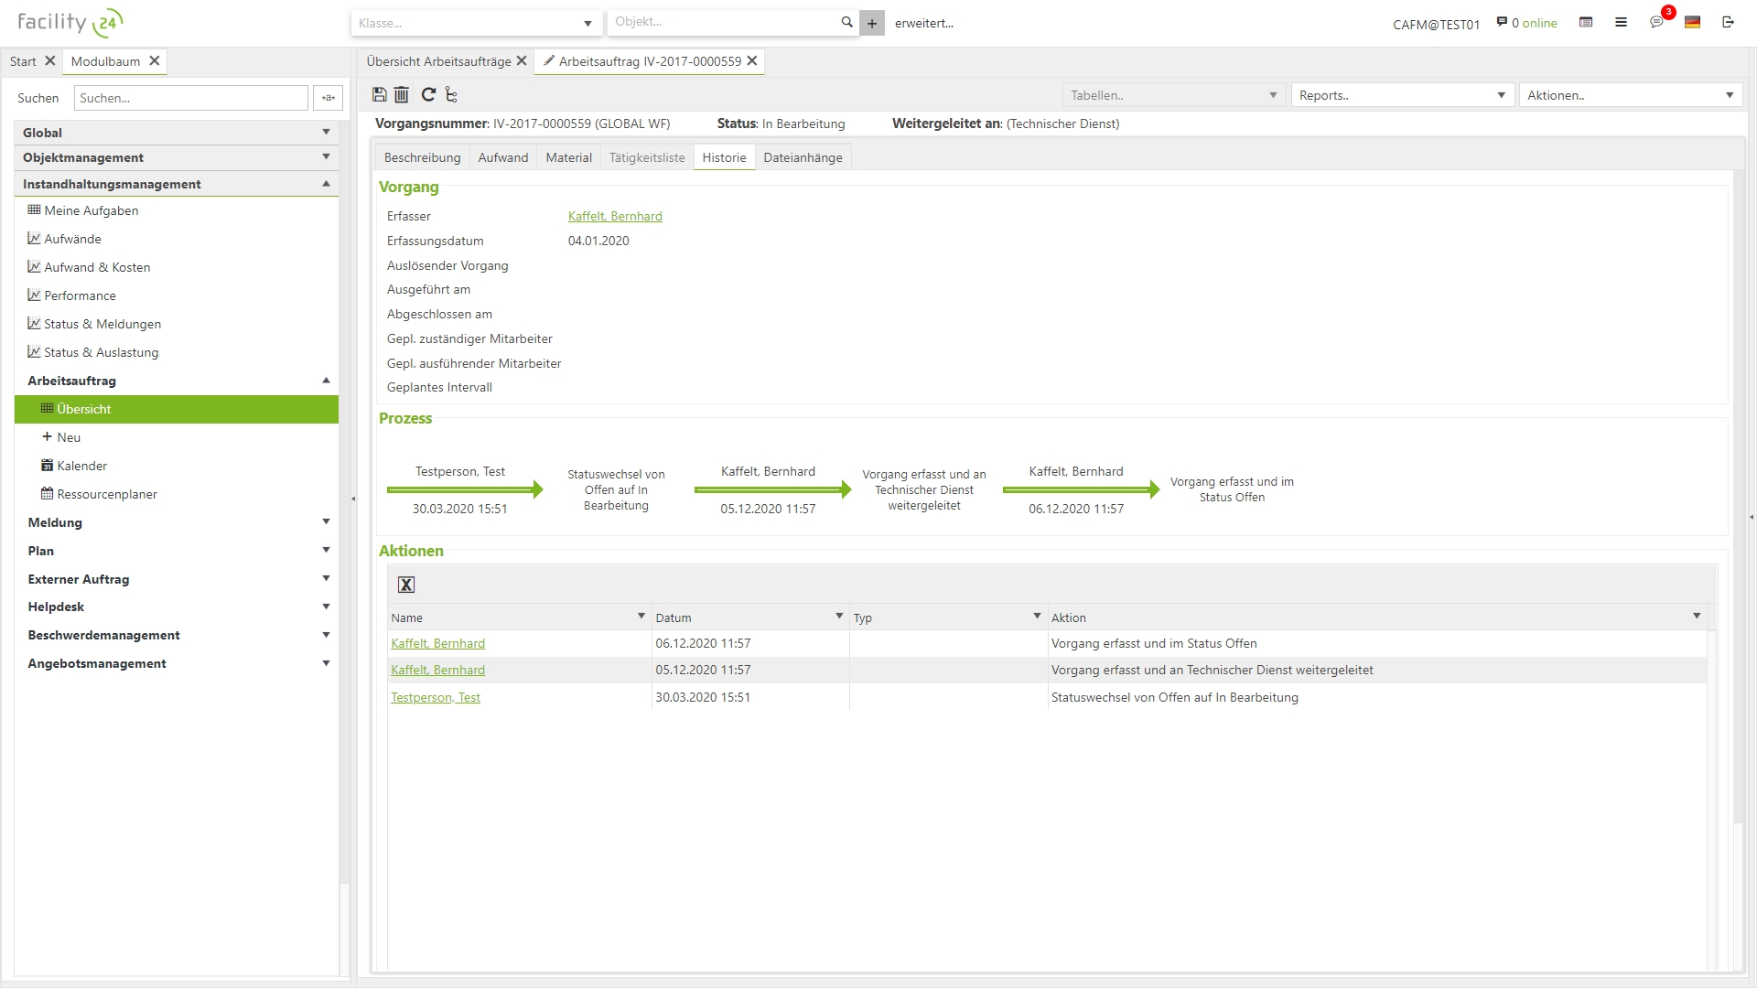Open the Aktionen dropdown in toolbar
Image resolution: width=1757 pixels, height=988 pixels.
1630,95
